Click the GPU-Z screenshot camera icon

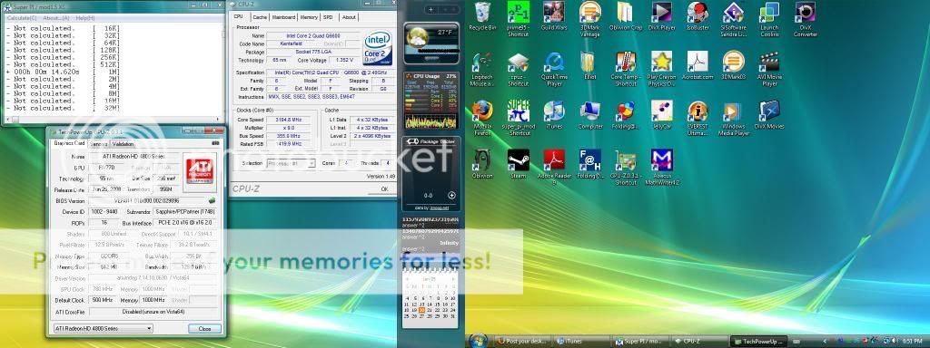coord(214,144)
